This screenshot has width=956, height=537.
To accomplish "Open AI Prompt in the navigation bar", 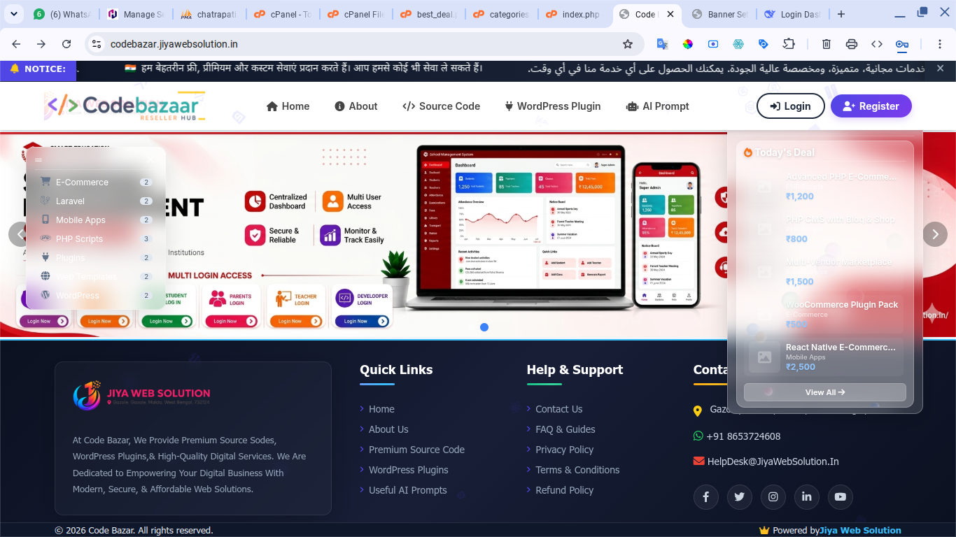I will click(657, 106).
